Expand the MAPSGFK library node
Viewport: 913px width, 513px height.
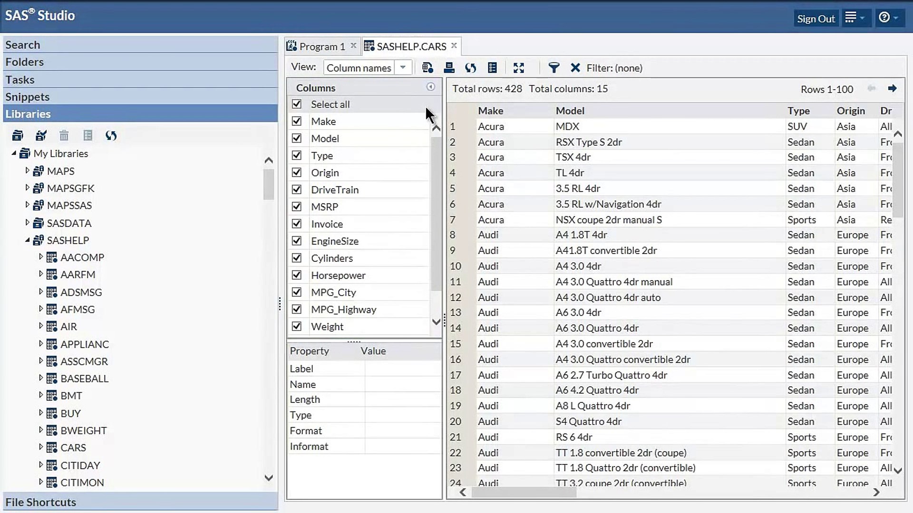[x=27, y=188]
